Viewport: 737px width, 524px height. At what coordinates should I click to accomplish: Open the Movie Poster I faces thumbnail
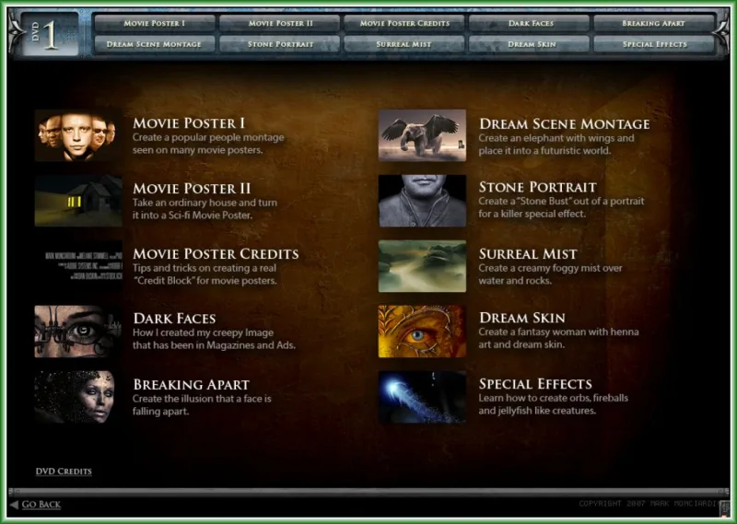point(78,135)
